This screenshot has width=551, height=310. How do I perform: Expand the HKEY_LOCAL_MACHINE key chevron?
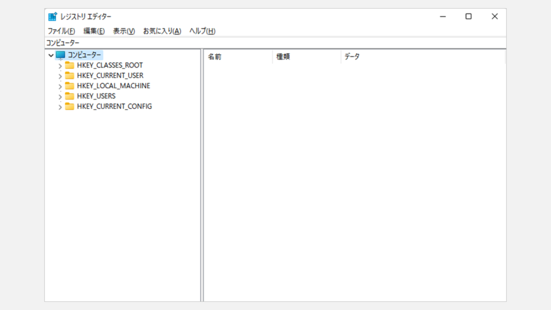pyautogui.click(x=60, y=86)
